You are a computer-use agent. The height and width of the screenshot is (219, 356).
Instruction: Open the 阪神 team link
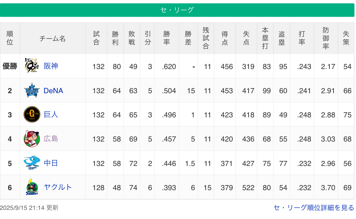tap(51, 66)
